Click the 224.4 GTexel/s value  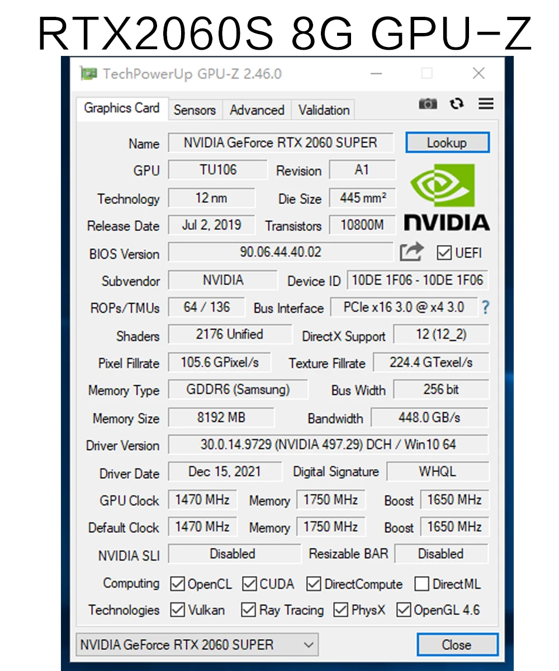click(x=431, y=362)
